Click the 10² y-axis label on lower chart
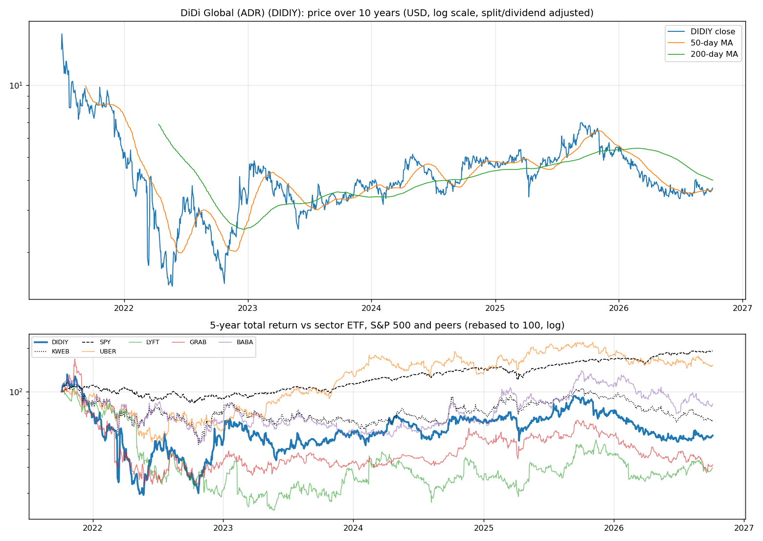The image size is (763, 541). 17,392
